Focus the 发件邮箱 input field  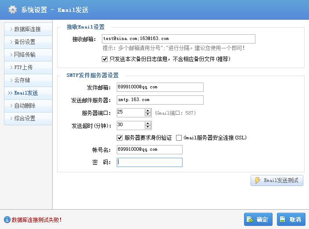pos(160,87)
